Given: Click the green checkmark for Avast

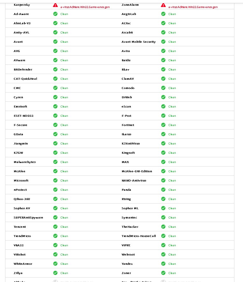Looking at the screenshot, I should (x=55, y=42).
